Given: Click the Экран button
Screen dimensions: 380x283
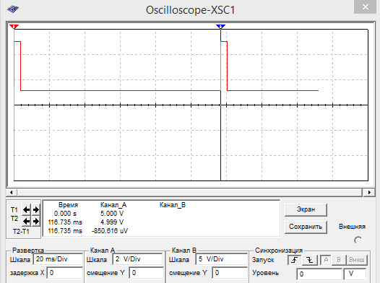Looking at the screenshot, I should (x=306, y=209).
